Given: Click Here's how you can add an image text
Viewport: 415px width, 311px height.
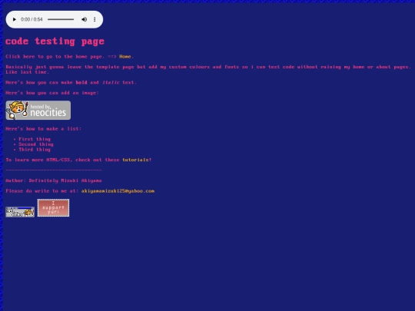Looking at the screenshot, I should point(52,93).
